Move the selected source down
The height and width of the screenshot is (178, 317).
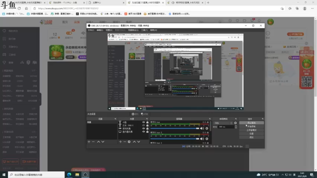coord(139,142)
